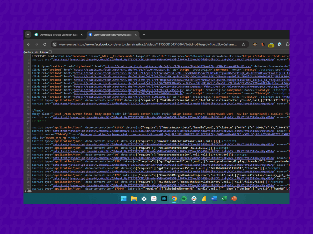
Task: Open the vK-6SUloxAR.js preload link
Action: [x=122, y=97]
